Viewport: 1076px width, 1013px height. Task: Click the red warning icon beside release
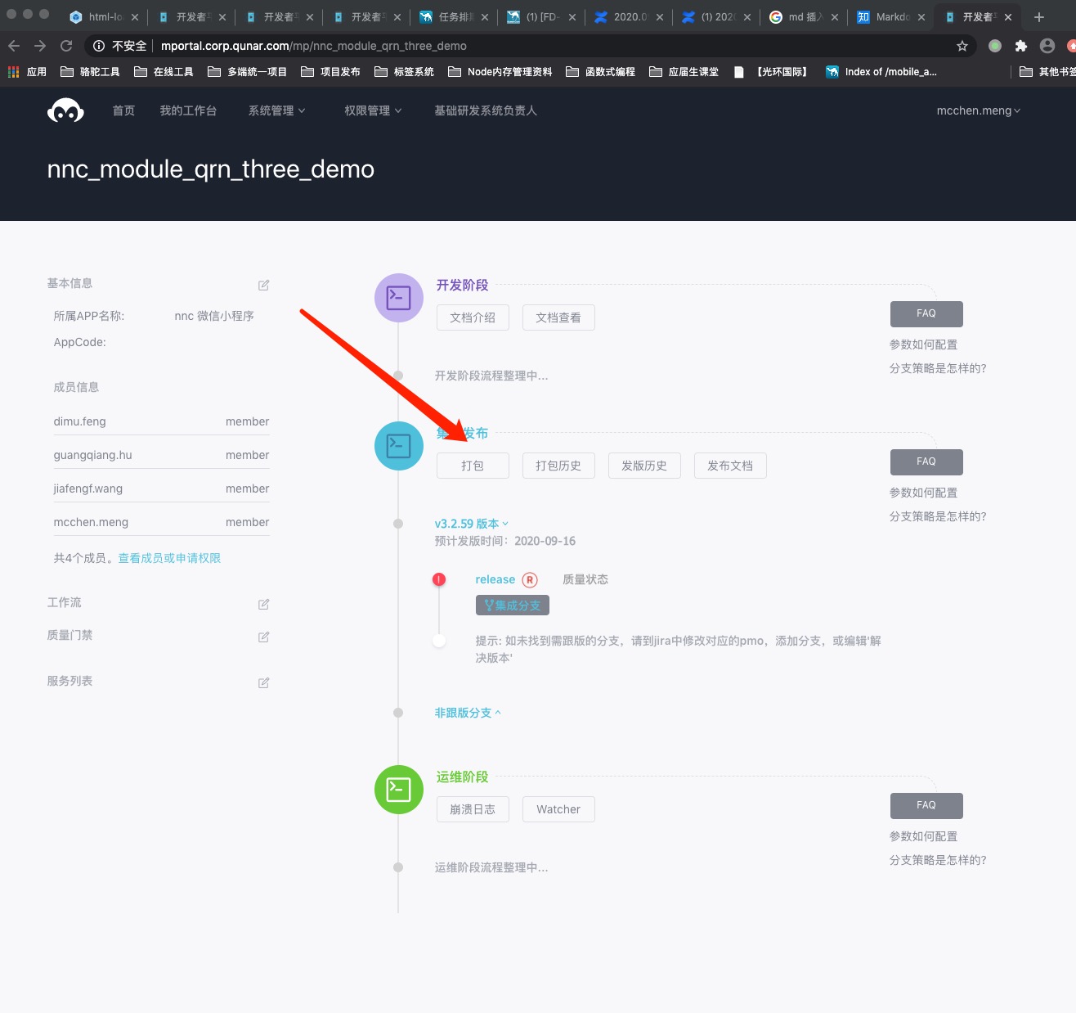coord(439,579)
